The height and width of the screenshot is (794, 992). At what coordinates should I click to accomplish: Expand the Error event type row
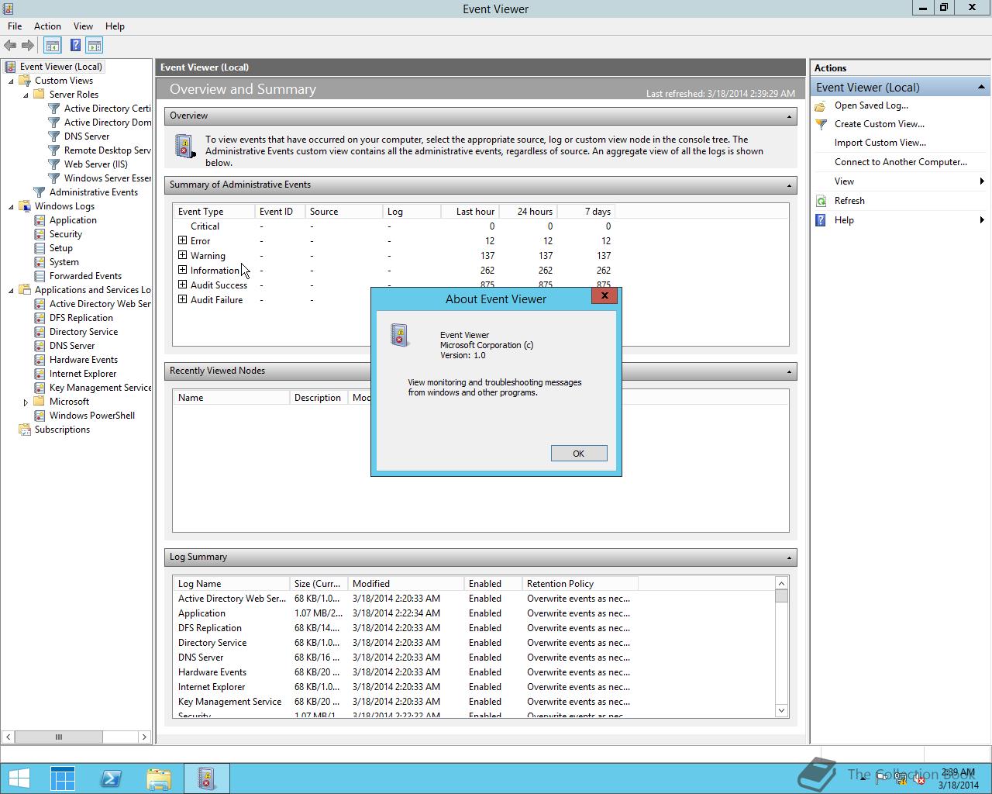pos(183,240)
